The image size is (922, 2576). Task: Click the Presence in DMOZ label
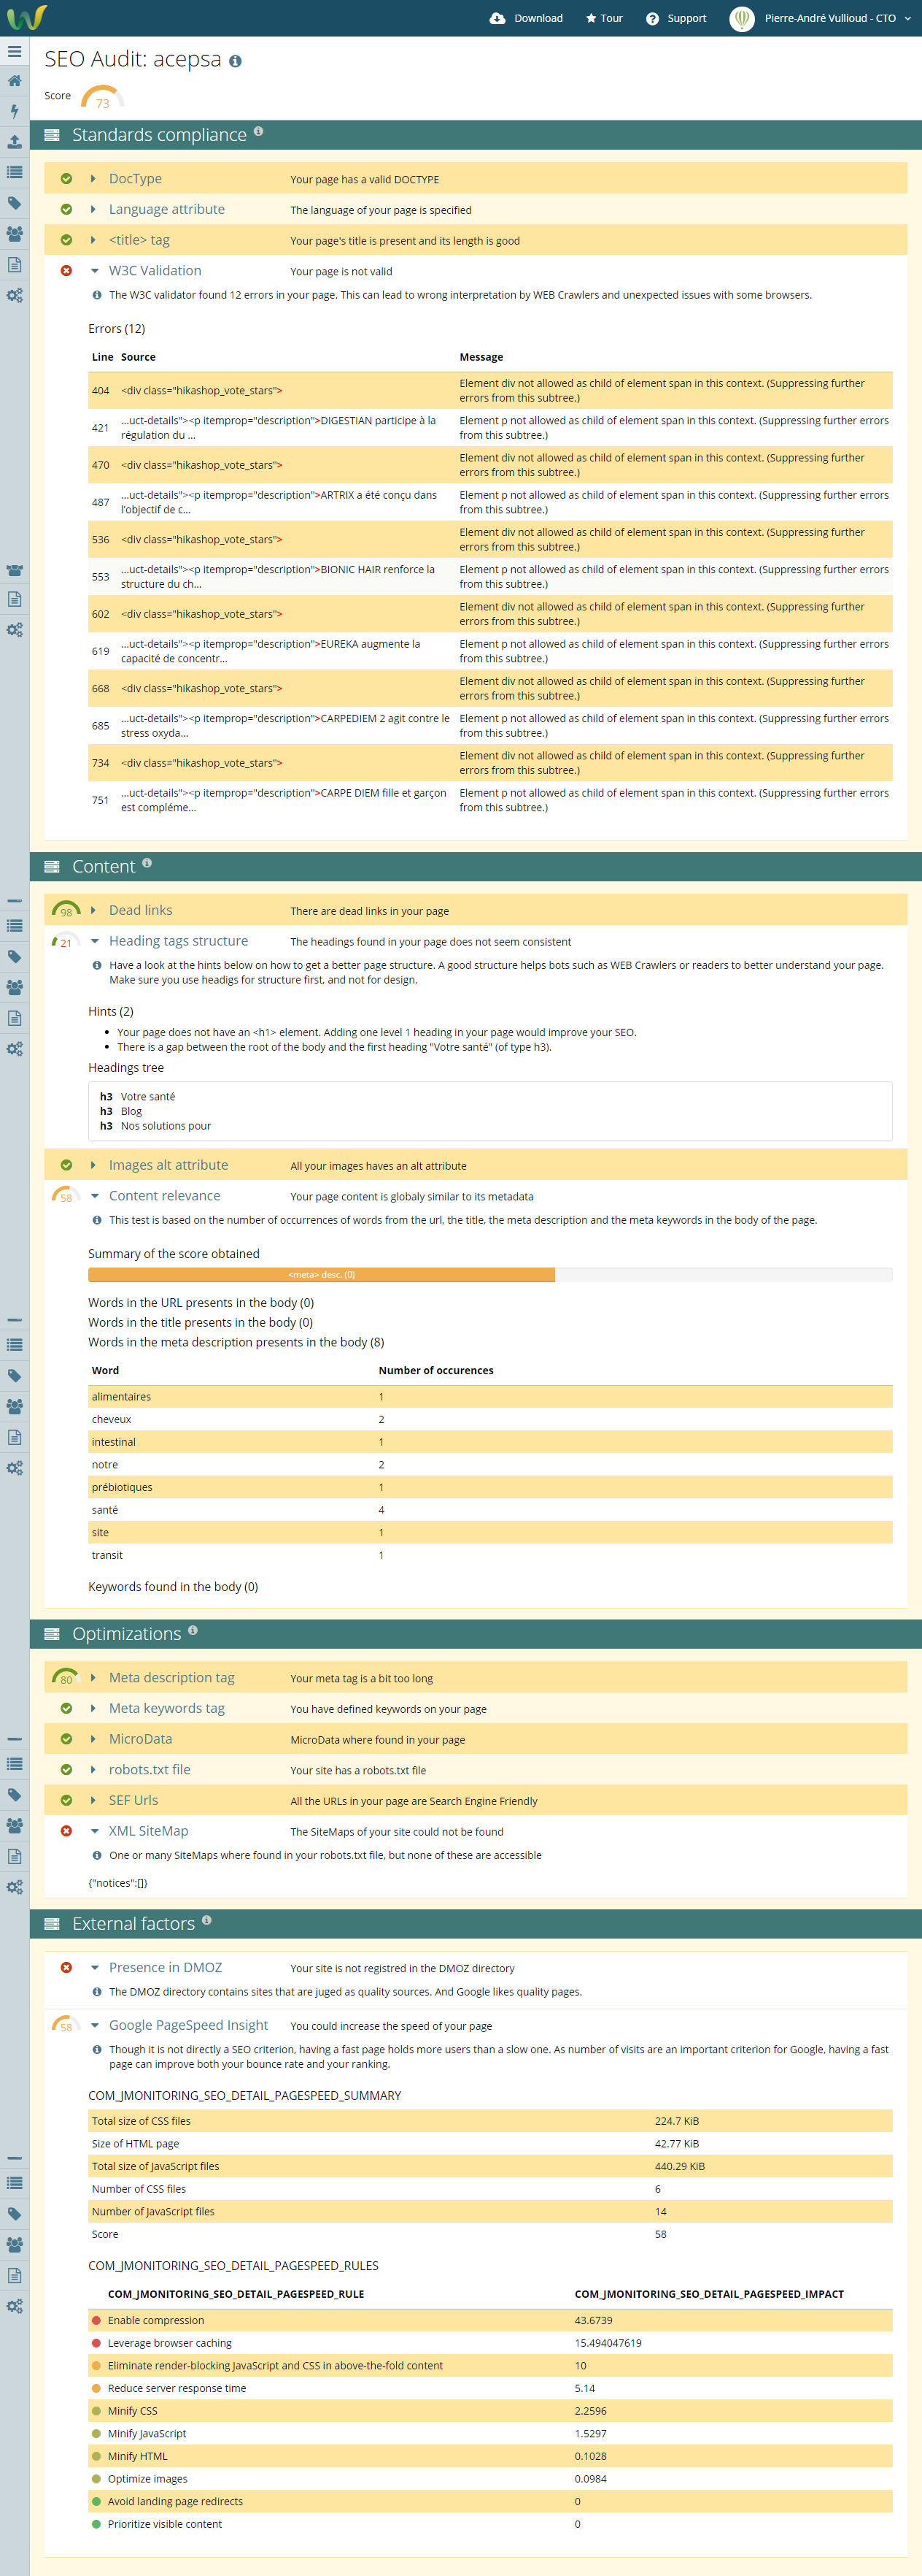coord(165,1967)
